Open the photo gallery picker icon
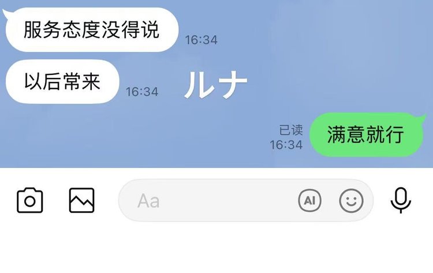The image size is (433, 273). coord(81,201)
